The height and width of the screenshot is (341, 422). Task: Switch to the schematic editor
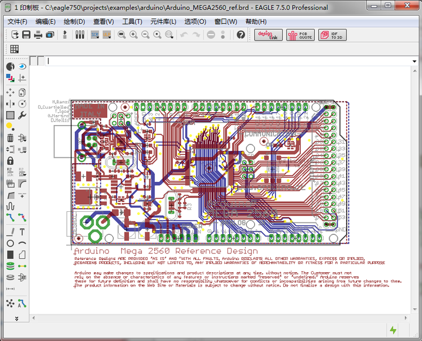[64, 35]
